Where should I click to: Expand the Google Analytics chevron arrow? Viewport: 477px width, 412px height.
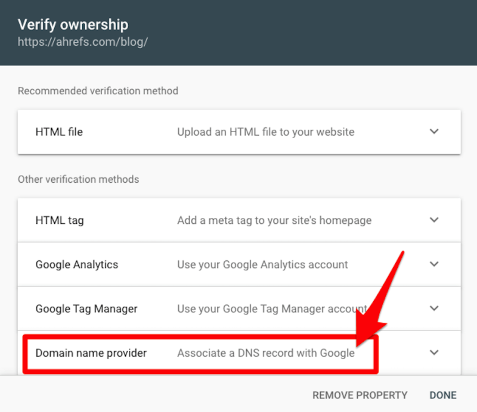(x=434, y=264)
